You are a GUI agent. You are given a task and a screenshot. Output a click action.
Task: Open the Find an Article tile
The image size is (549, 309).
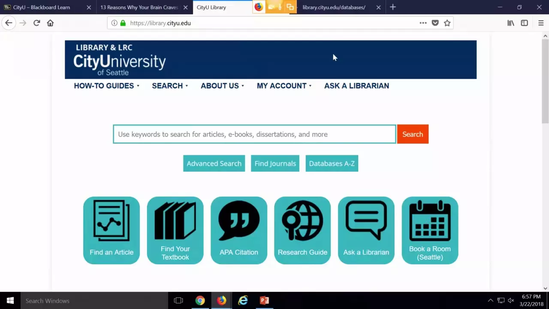coord(112,230)
